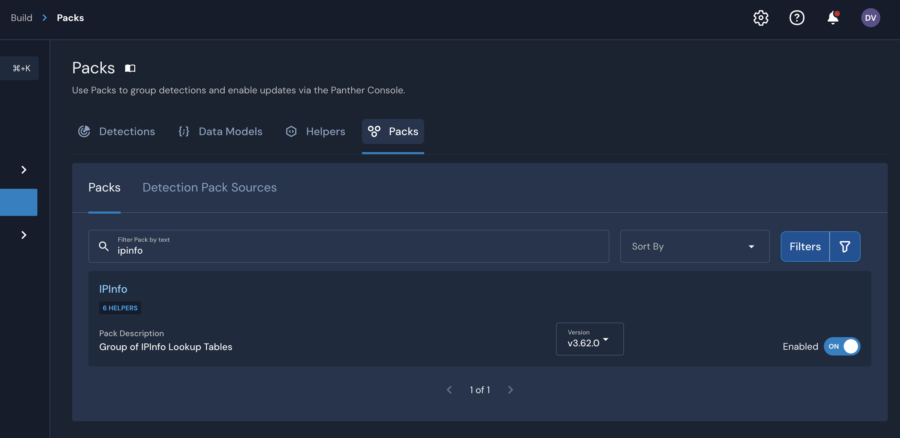Open the IPInfo pack link
This screenshot has width=900, height=438.
pyautogui.click(x=113, y=289)
